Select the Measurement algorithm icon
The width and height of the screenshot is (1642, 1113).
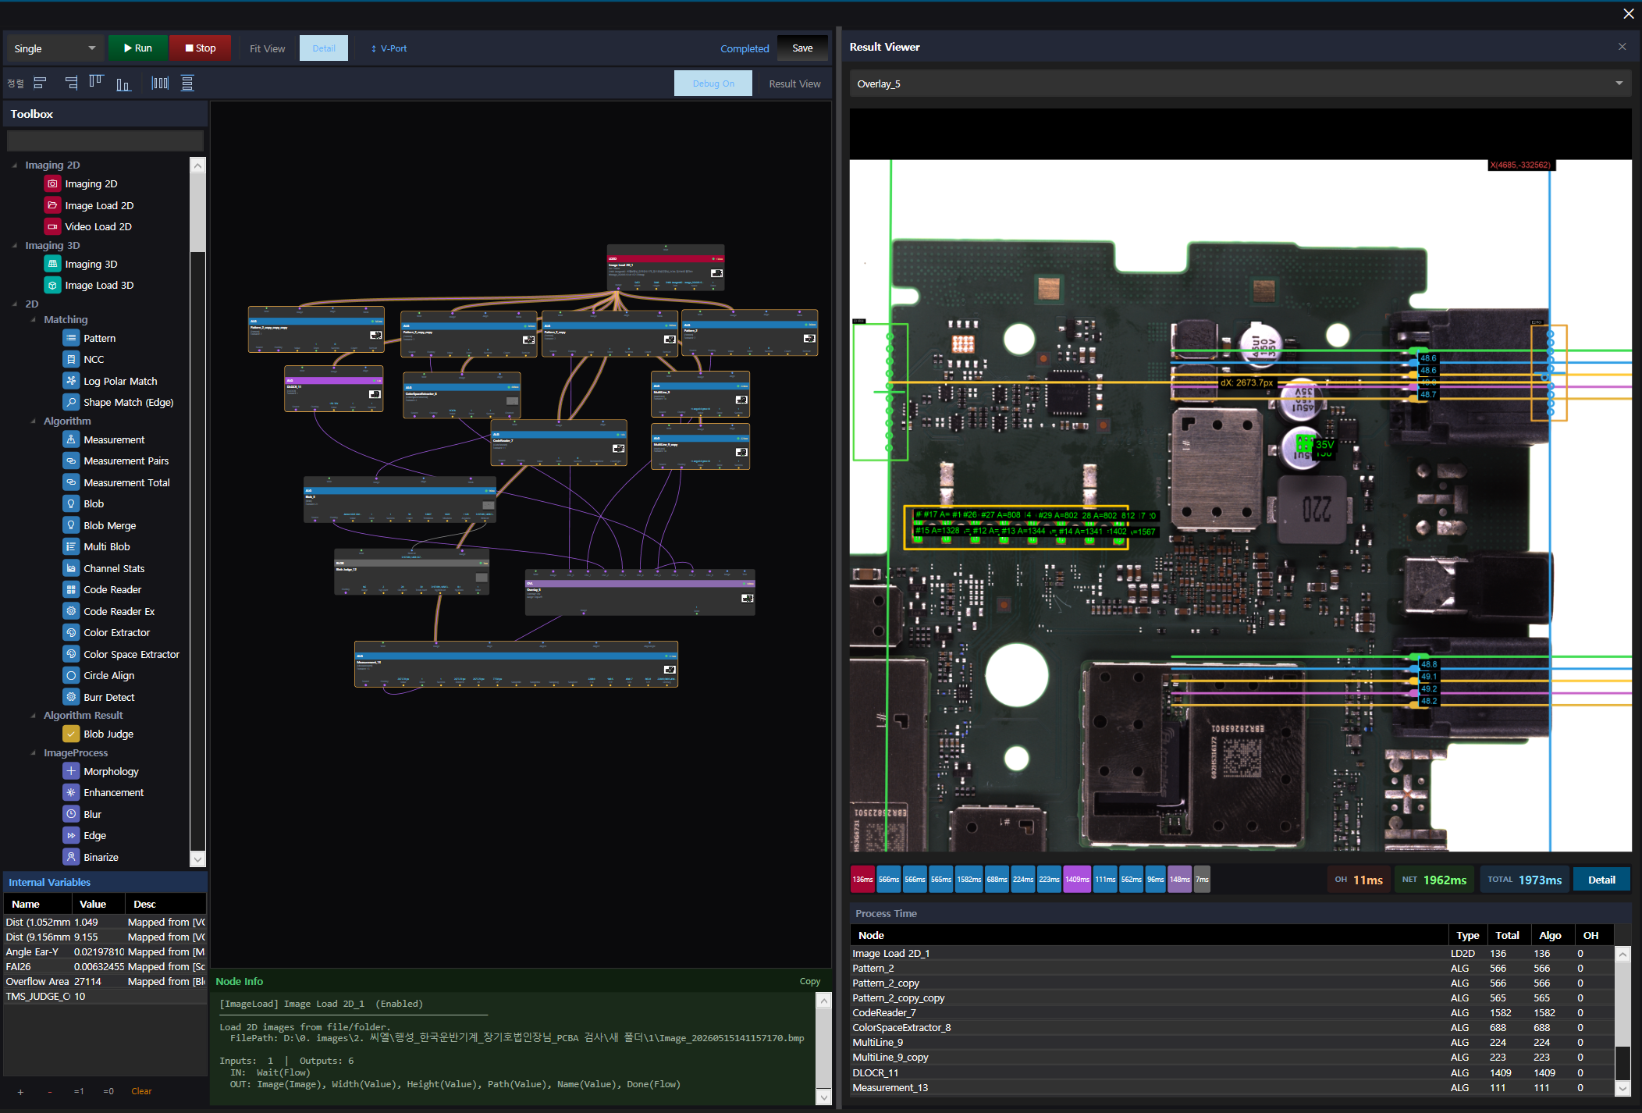(x=71, y=439)
